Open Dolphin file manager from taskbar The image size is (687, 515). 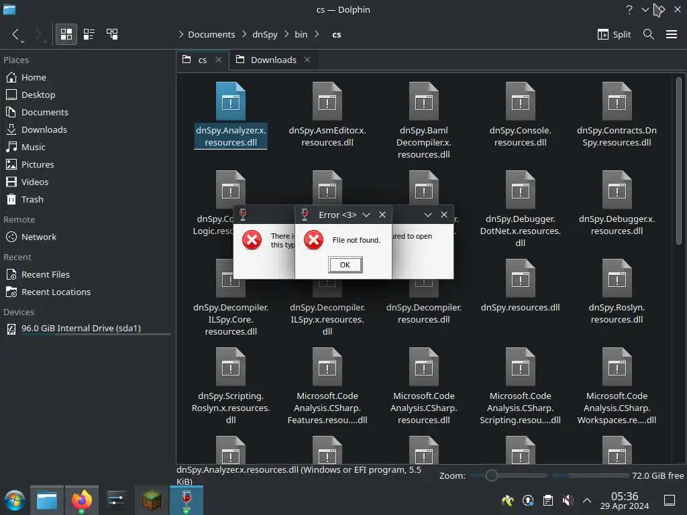tap(47, 500)
